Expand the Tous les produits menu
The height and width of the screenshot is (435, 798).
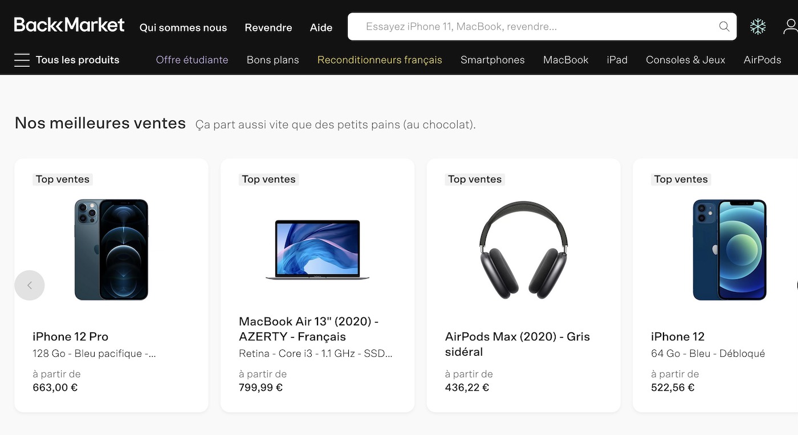coord(67,59)
